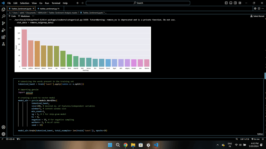
Task: Open notebook settings gear in editor toolbar
Action: (x=255, y=8)
